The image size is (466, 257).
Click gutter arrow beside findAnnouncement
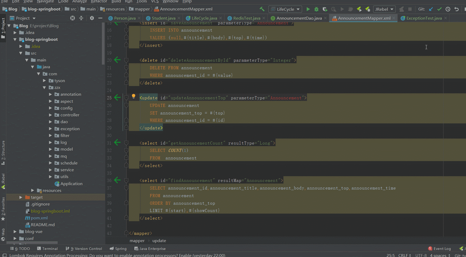pyautogui.click(x=117, y=180)
